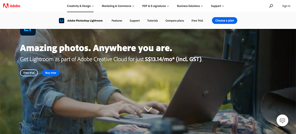This screenshot has height=134, width=296.
Task: Click the outlined Free trial hero button
Action: [29, 73]
